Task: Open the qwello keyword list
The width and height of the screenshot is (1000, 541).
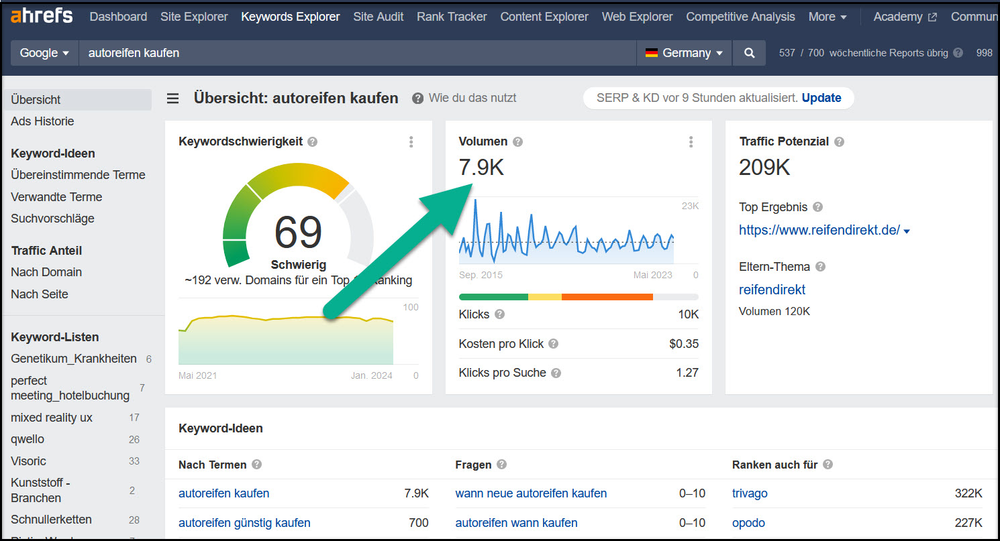Action: pos(28,440)
